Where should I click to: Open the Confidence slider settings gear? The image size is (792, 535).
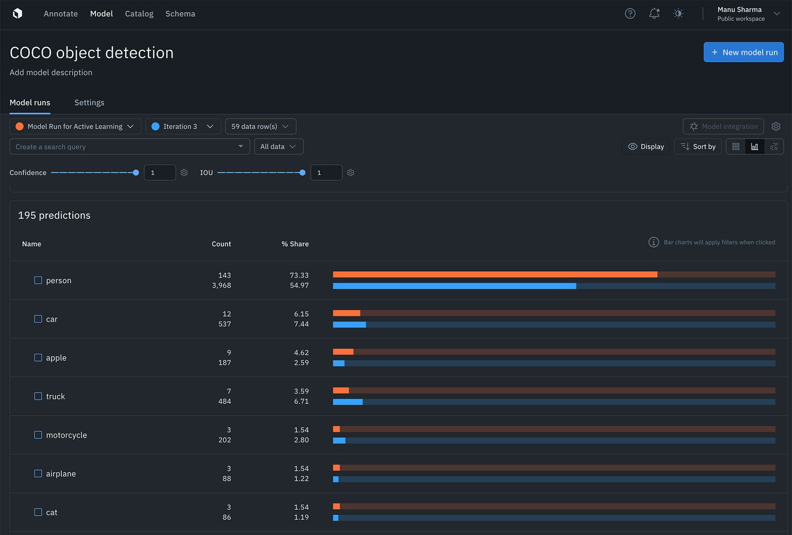tap(184, 172)
